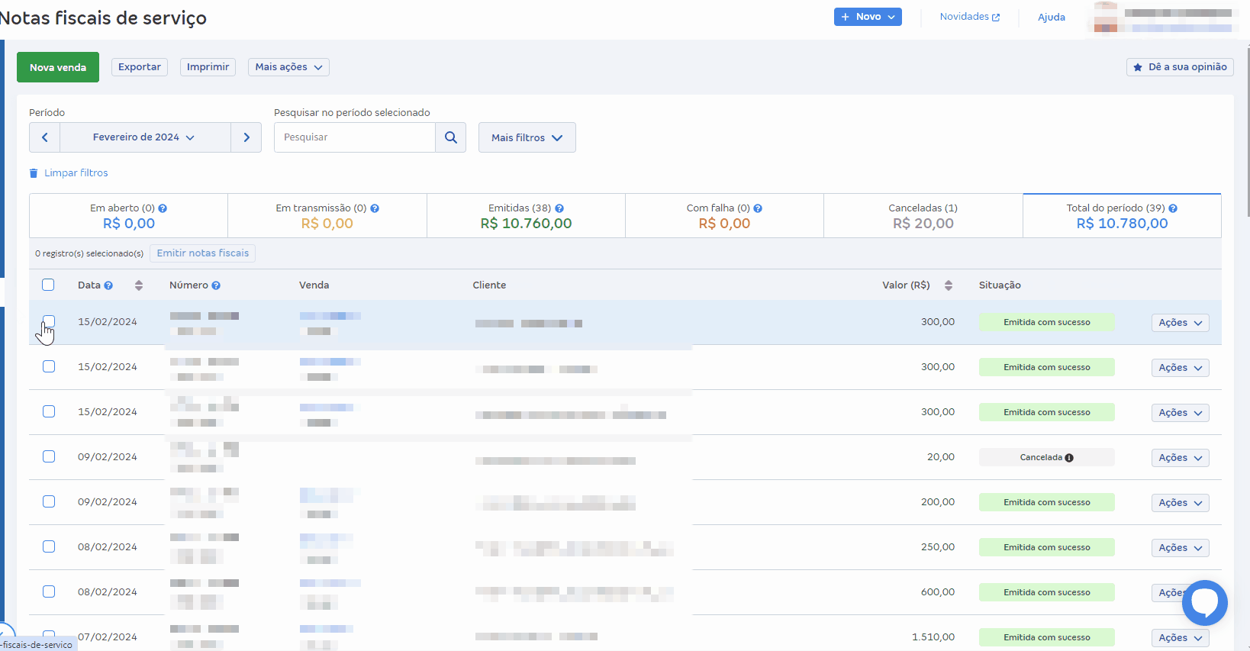Viewport: 1250px width, 651px height.
Task: Switch to Total do período tab
Action: point(1121,216)
